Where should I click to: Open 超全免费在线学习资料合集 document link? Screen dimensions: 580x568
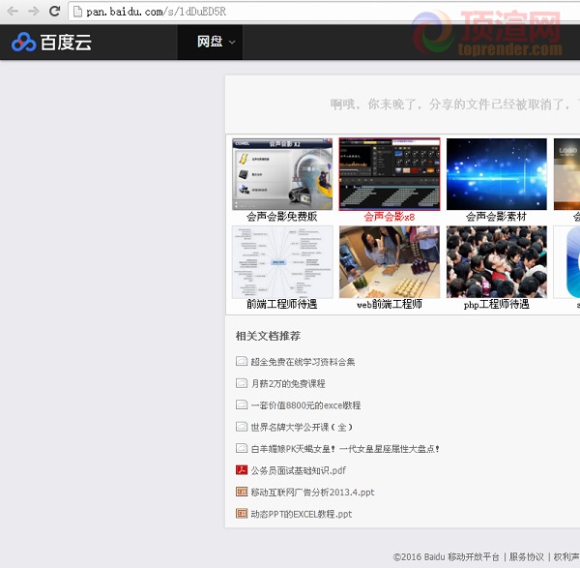(303, 362)
